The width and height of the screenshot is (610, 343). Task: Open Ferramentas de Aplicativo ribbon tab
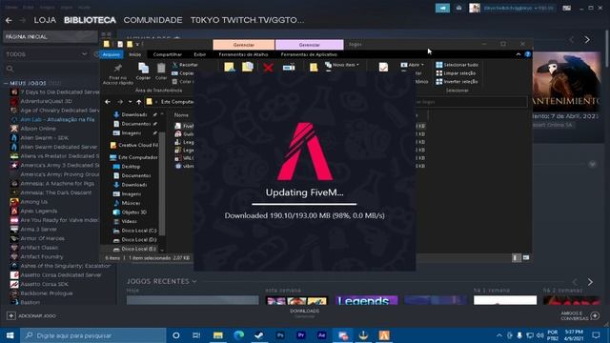click(309, 54)
